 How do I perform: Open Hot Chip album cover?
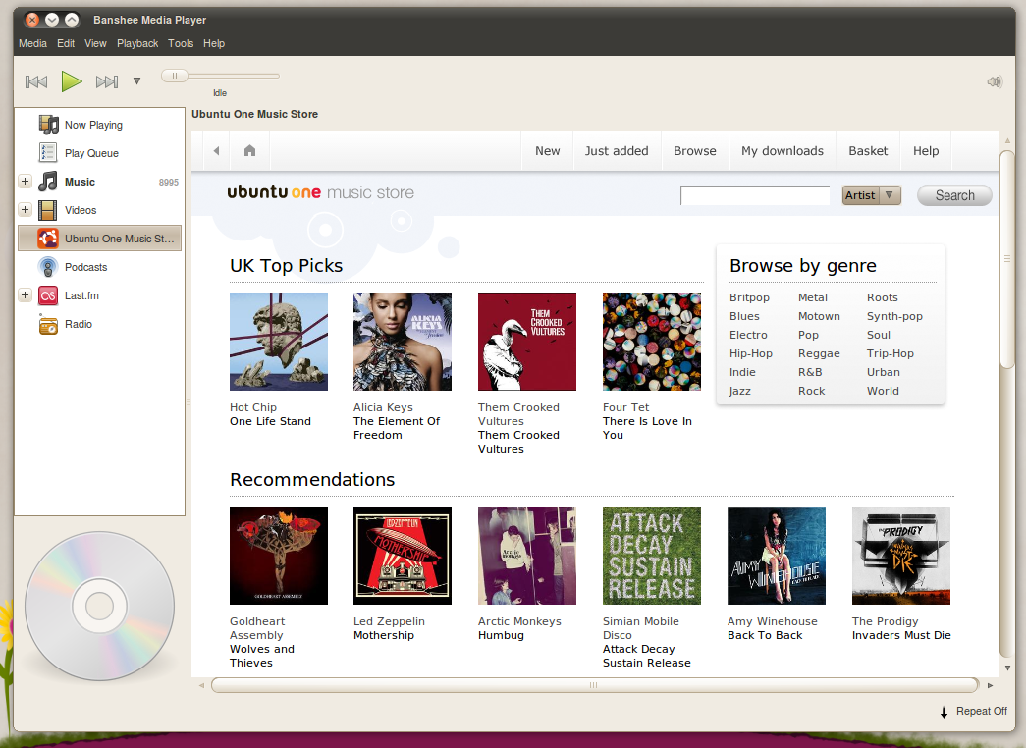click(279, 342)
